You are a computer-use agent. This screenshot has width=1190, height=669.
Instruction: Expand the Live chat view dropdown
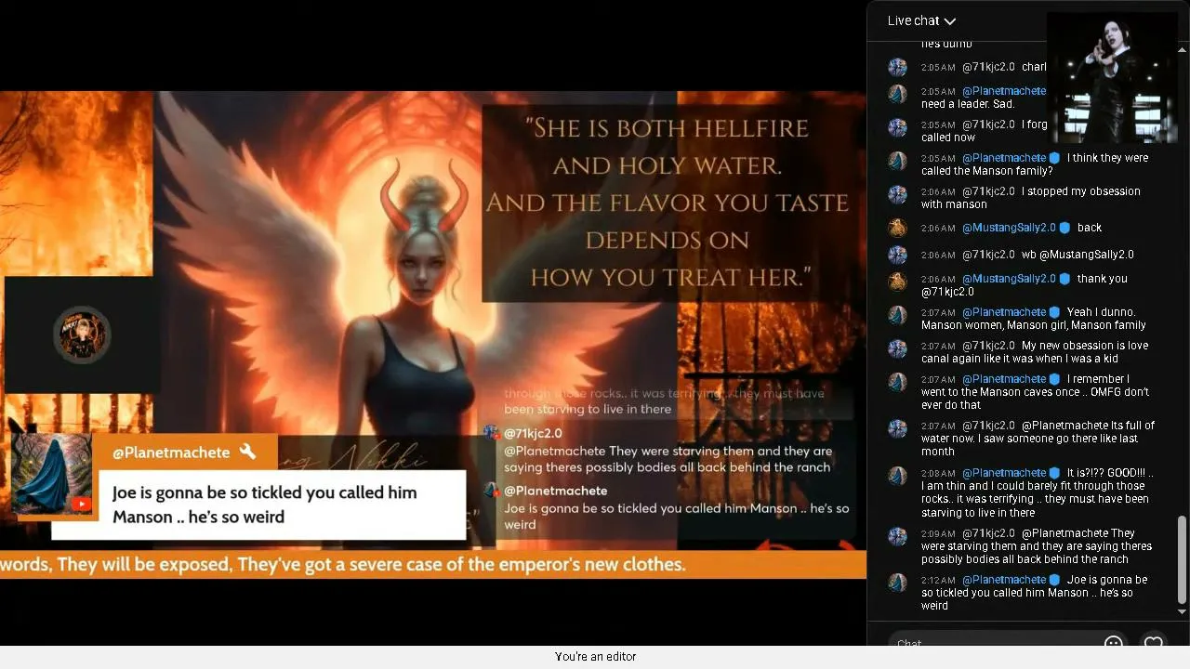pyautogui.click(x=921, y=20)
